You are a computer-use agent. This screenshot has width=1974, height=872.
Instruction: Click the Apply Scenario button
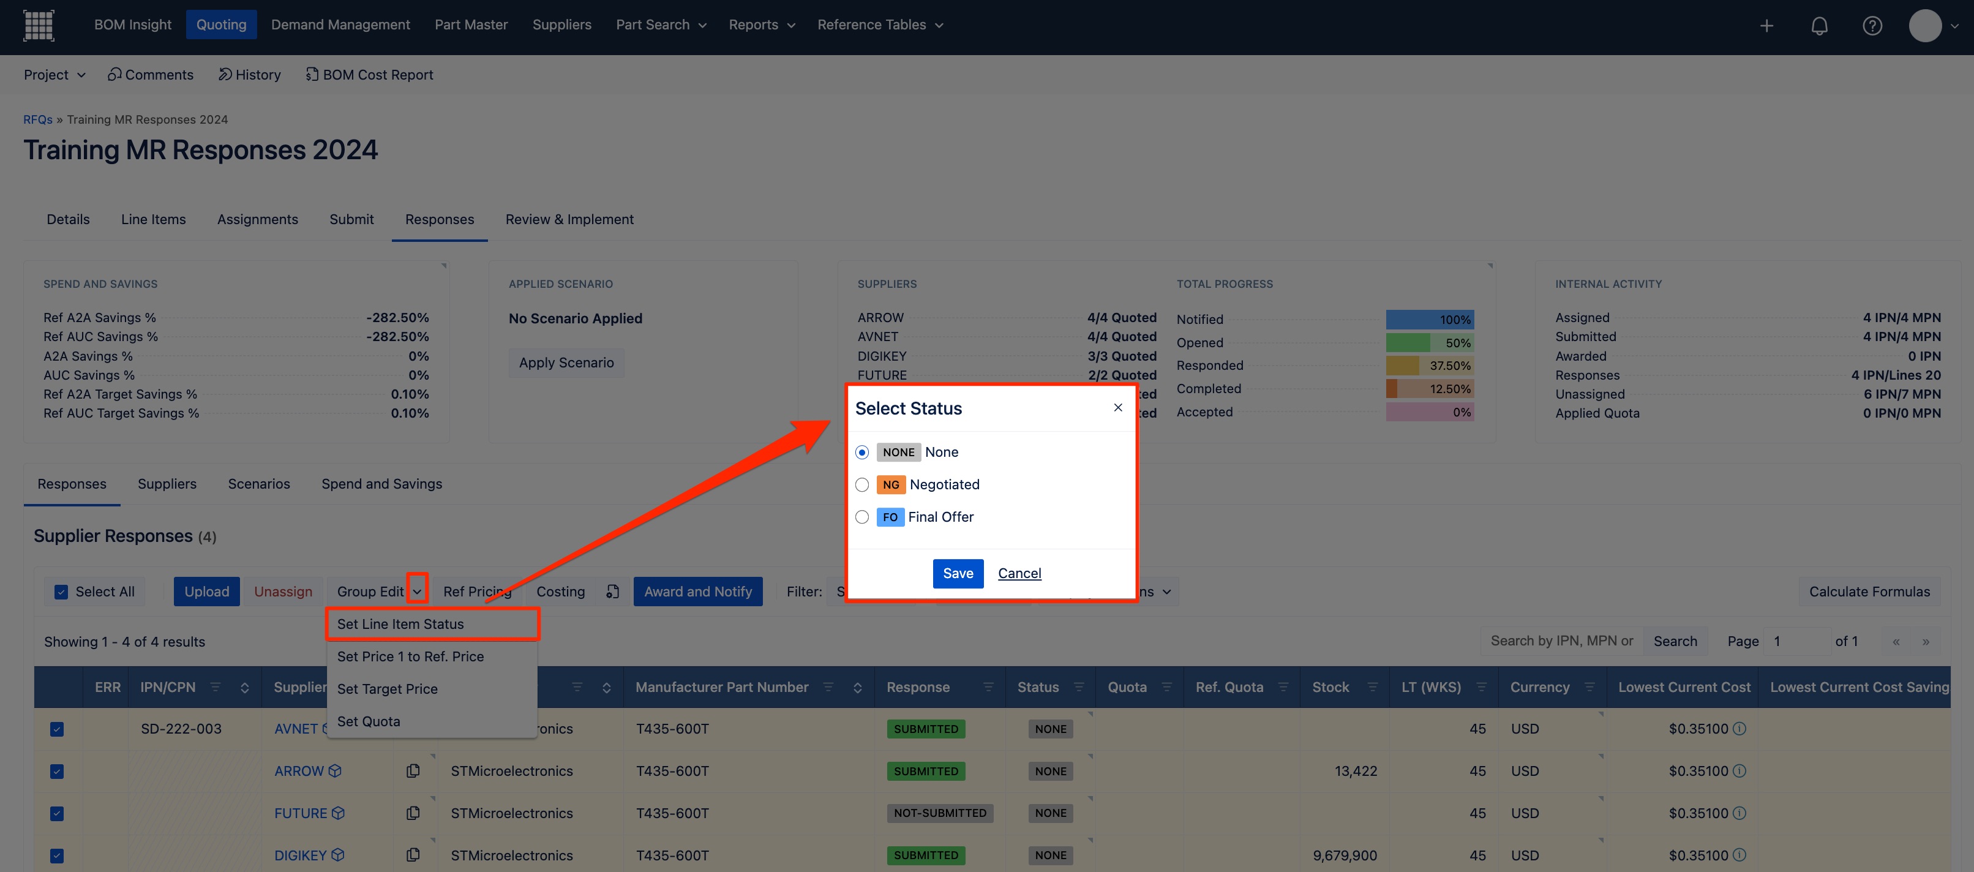[566, 363]
